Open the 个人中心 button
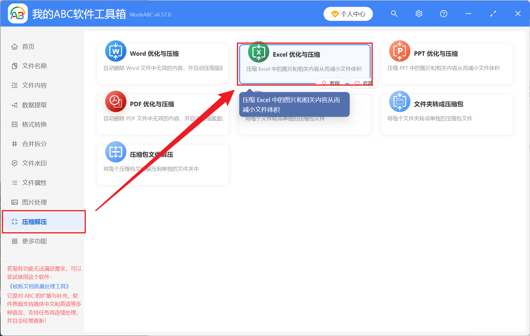This screenshot has width=530, height=336. click(x=348, y=14)
